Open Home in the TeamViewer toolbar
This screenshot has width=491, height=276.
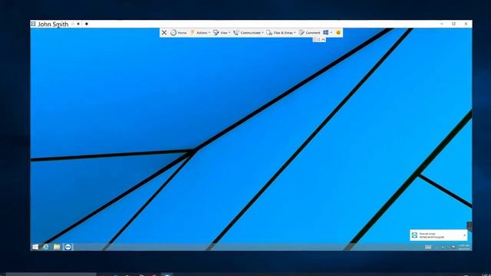(179, 32)
